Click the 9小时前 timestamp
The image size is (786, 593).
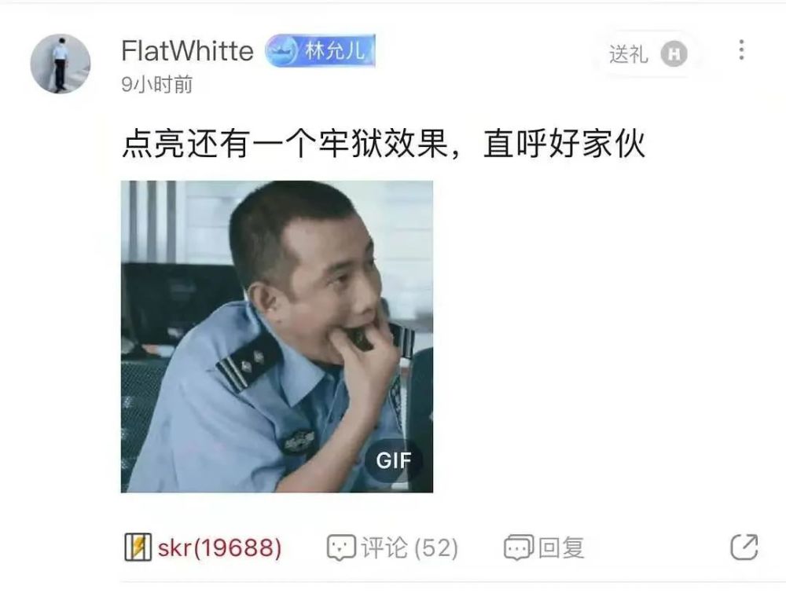(x=157, y=84)
